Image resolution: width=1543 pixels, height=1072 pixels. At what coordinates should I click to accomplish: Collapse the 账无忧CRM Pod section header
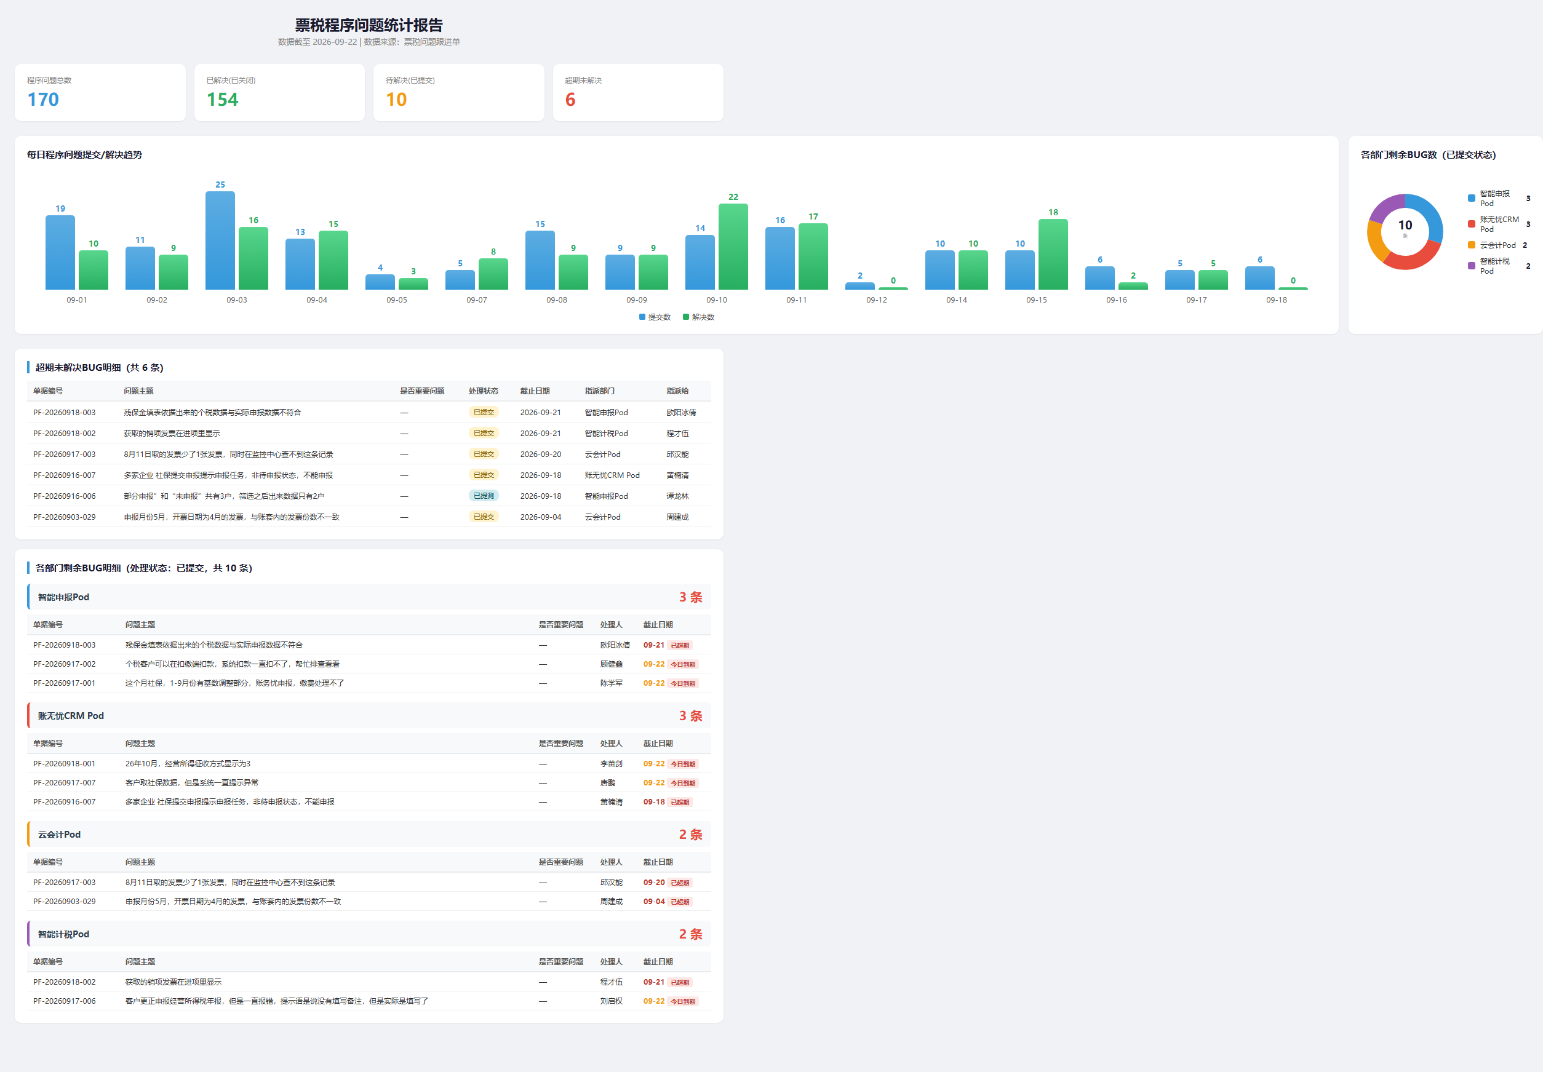coord(369,716)
